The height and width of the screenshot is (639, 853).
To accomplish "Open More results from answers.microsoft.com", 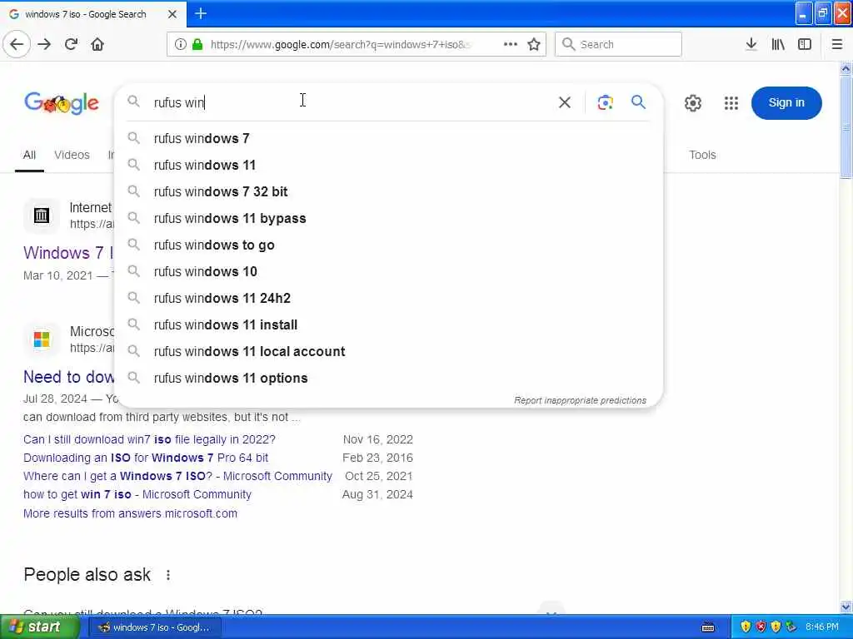I will click(131, 513).
